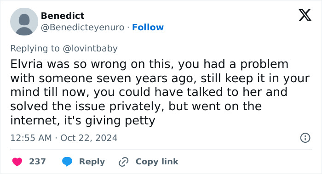Image resolution: width=322 pixels, height=174 pixels.
Task: Click the blue speech bubble reply icon
Action: click(67, 162)
